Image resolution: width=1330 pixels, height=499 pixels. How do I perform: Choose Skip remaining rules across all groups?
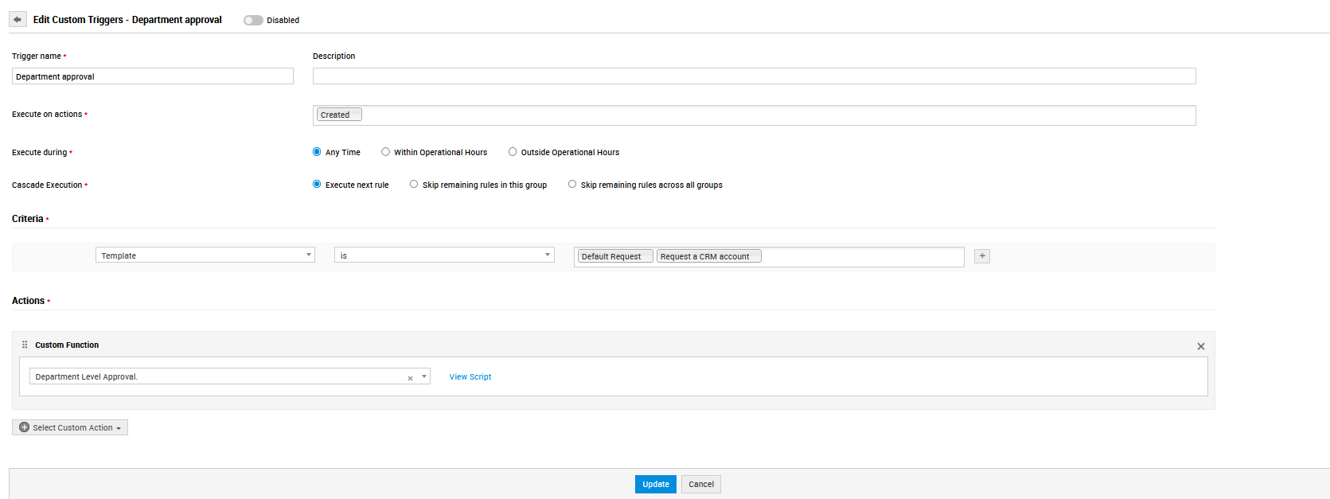[x=572, y=185]
